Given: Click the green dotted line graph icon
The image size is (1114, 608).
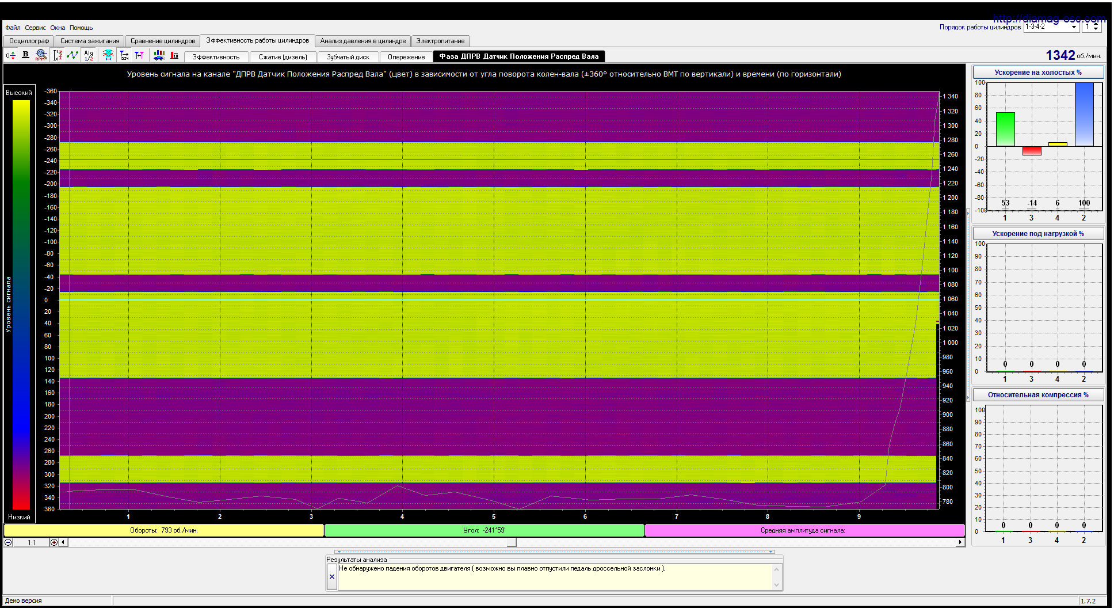Looking at the screenshot, I should tap(73, 55).
